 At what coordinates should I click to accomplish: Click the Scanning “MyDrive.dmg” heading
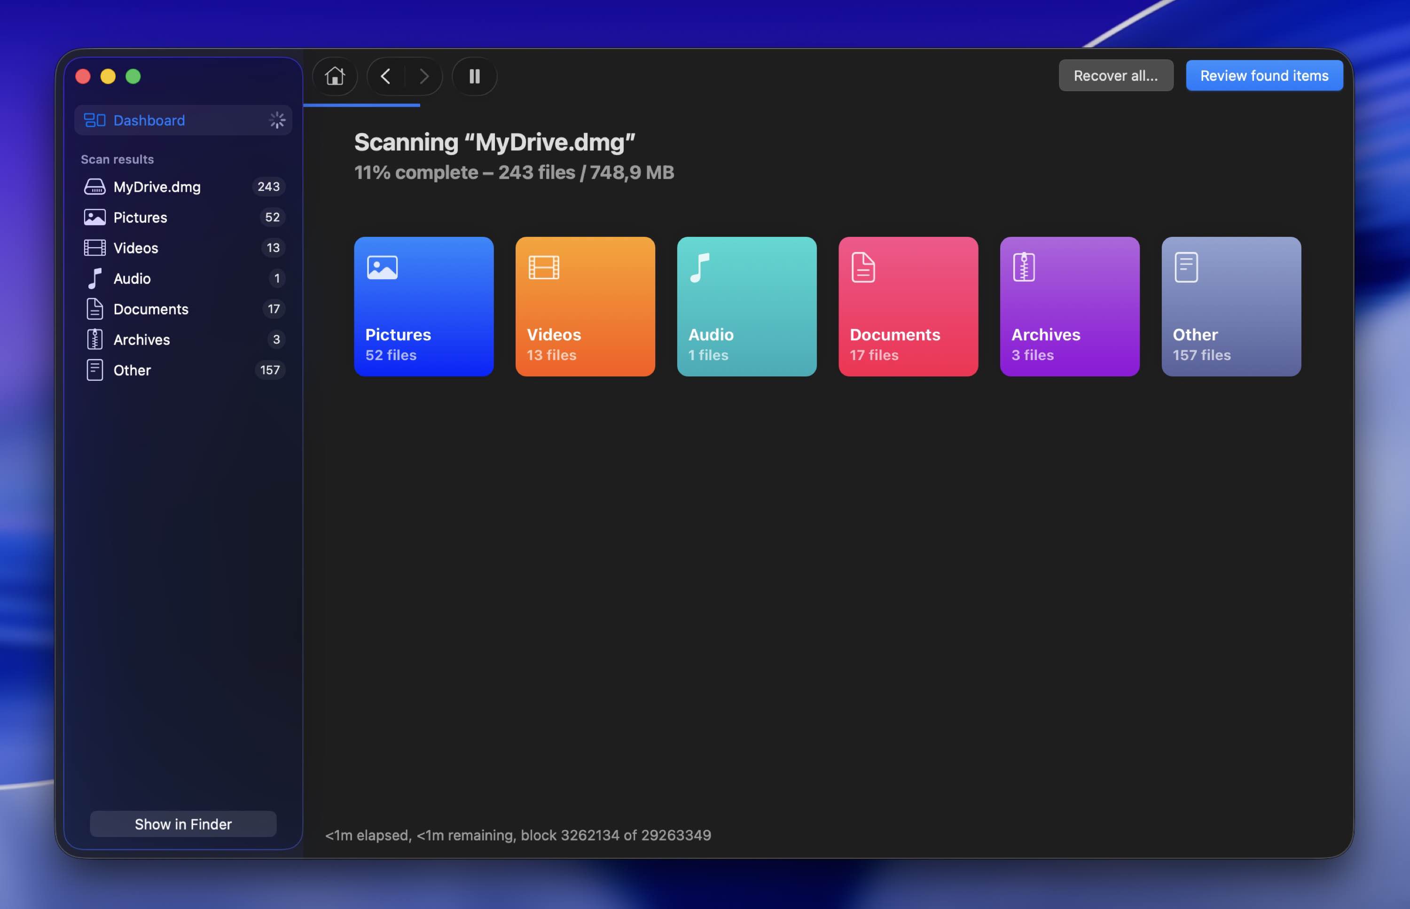[x=494, y=142]
